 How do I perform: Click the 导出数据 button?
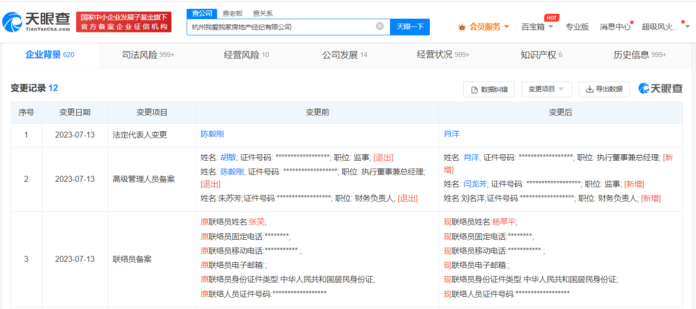[604, 89]
